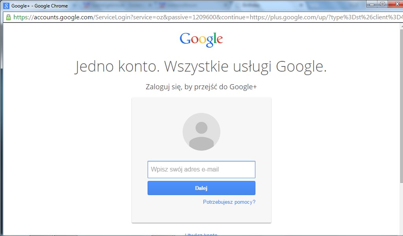
Task: Click the accounts.google.com domain in the URL
Action: pos(63,17)
